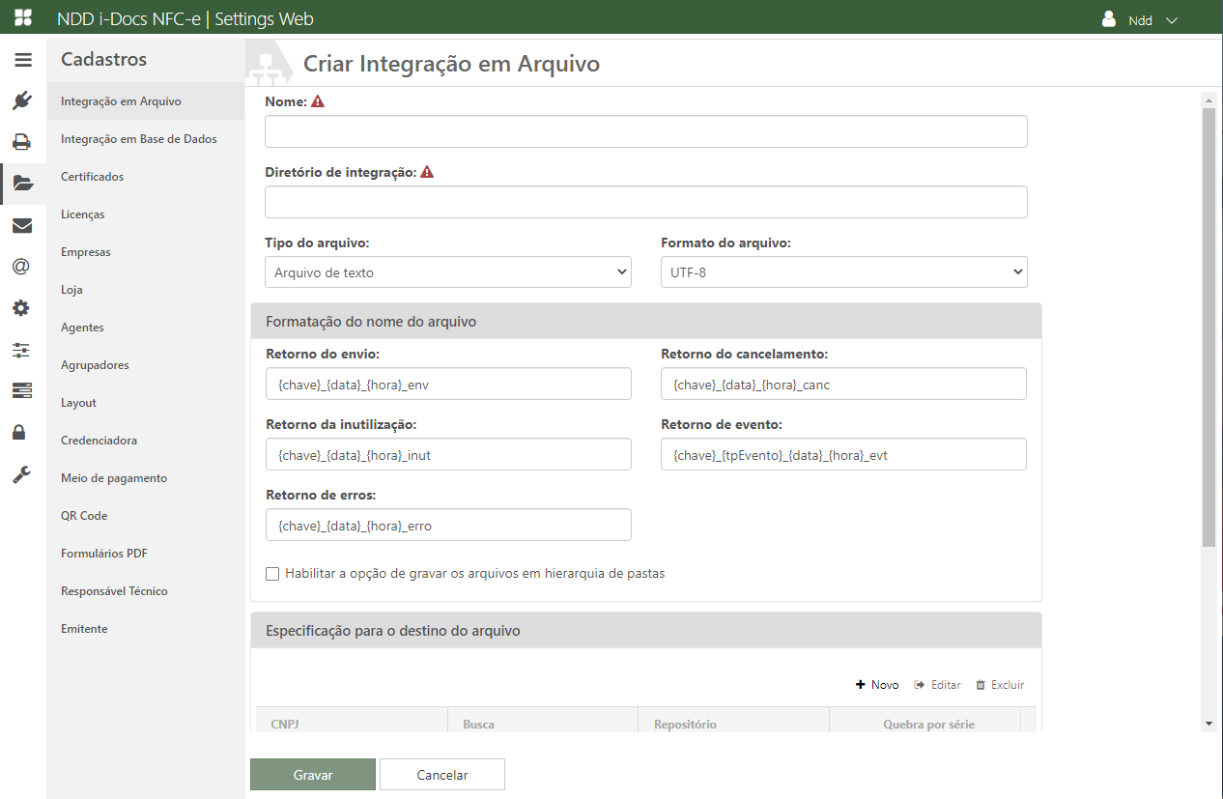This screenshot has height=799, width=1223.
Task: Go to Certificados in Cadastros menu
Action: 92,177
